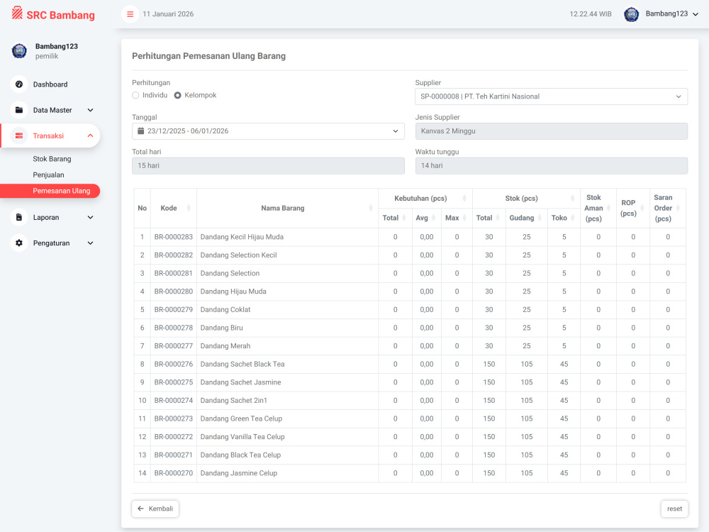
Task: Select the Kelompok radio button
Action: click(x=178, y=96)
